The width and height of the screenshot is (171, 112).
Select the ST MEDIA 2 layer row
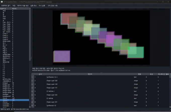pyautogui.click(x=102, y=91)
